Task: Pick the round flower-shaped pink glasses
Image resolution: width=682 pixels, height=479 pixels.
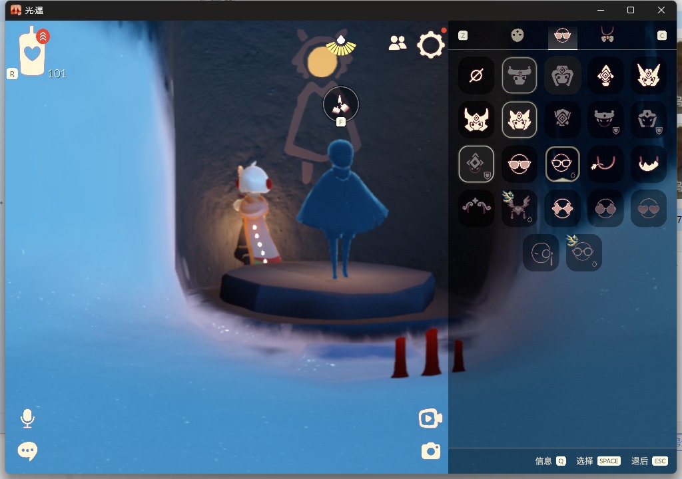Action: 605,208
